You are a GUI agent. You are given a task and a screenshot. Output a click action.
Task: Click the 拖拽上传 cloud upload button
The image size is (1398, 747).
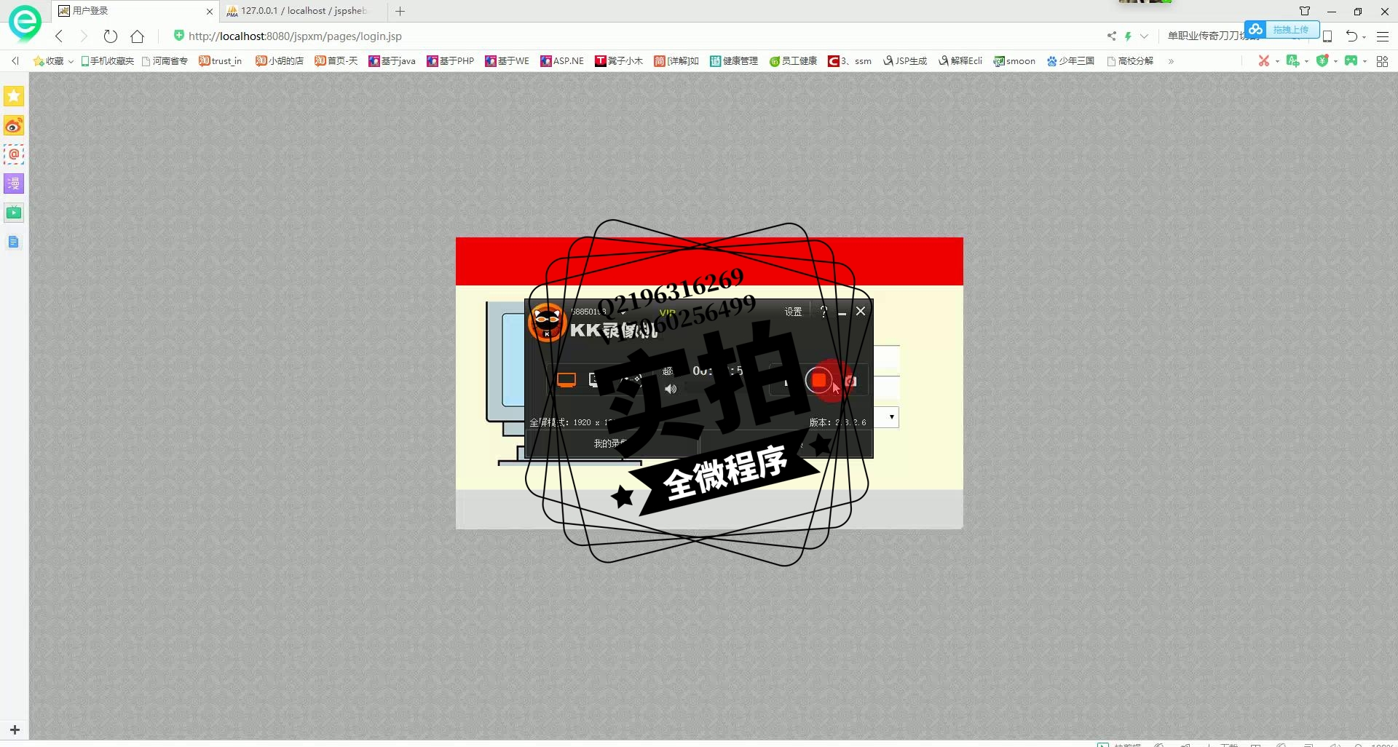[x=1282, y=29]
